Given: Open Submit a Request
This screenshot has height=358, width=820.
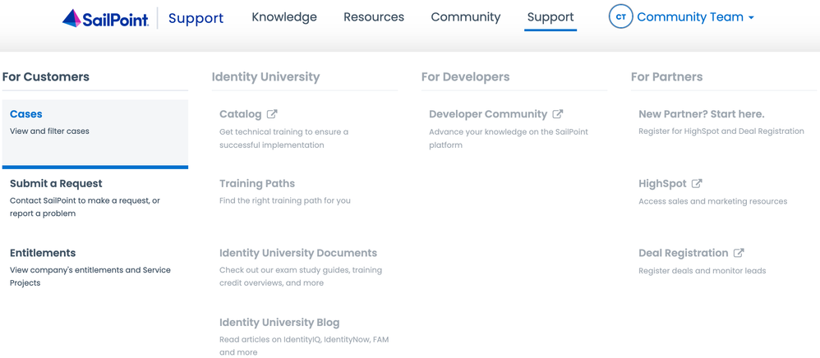Looking at the screenshot, I should click(x=56, y=184).
